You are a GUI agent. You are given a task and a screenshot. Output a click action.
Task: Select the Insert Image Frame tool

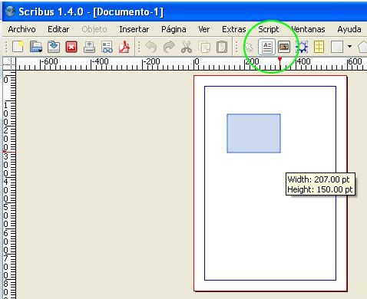(284, 47)
